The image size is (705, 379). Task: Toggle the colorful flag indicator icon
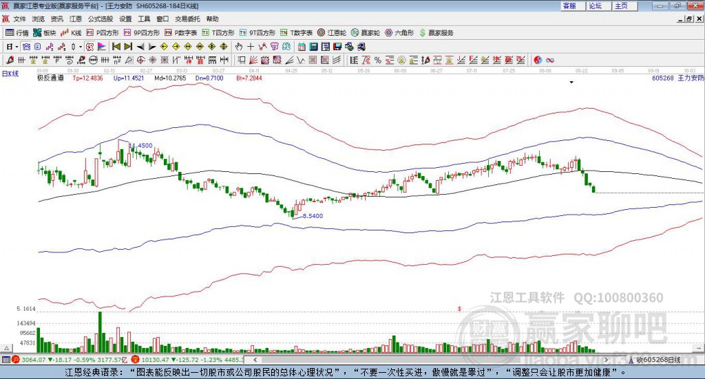coord(102,47)
